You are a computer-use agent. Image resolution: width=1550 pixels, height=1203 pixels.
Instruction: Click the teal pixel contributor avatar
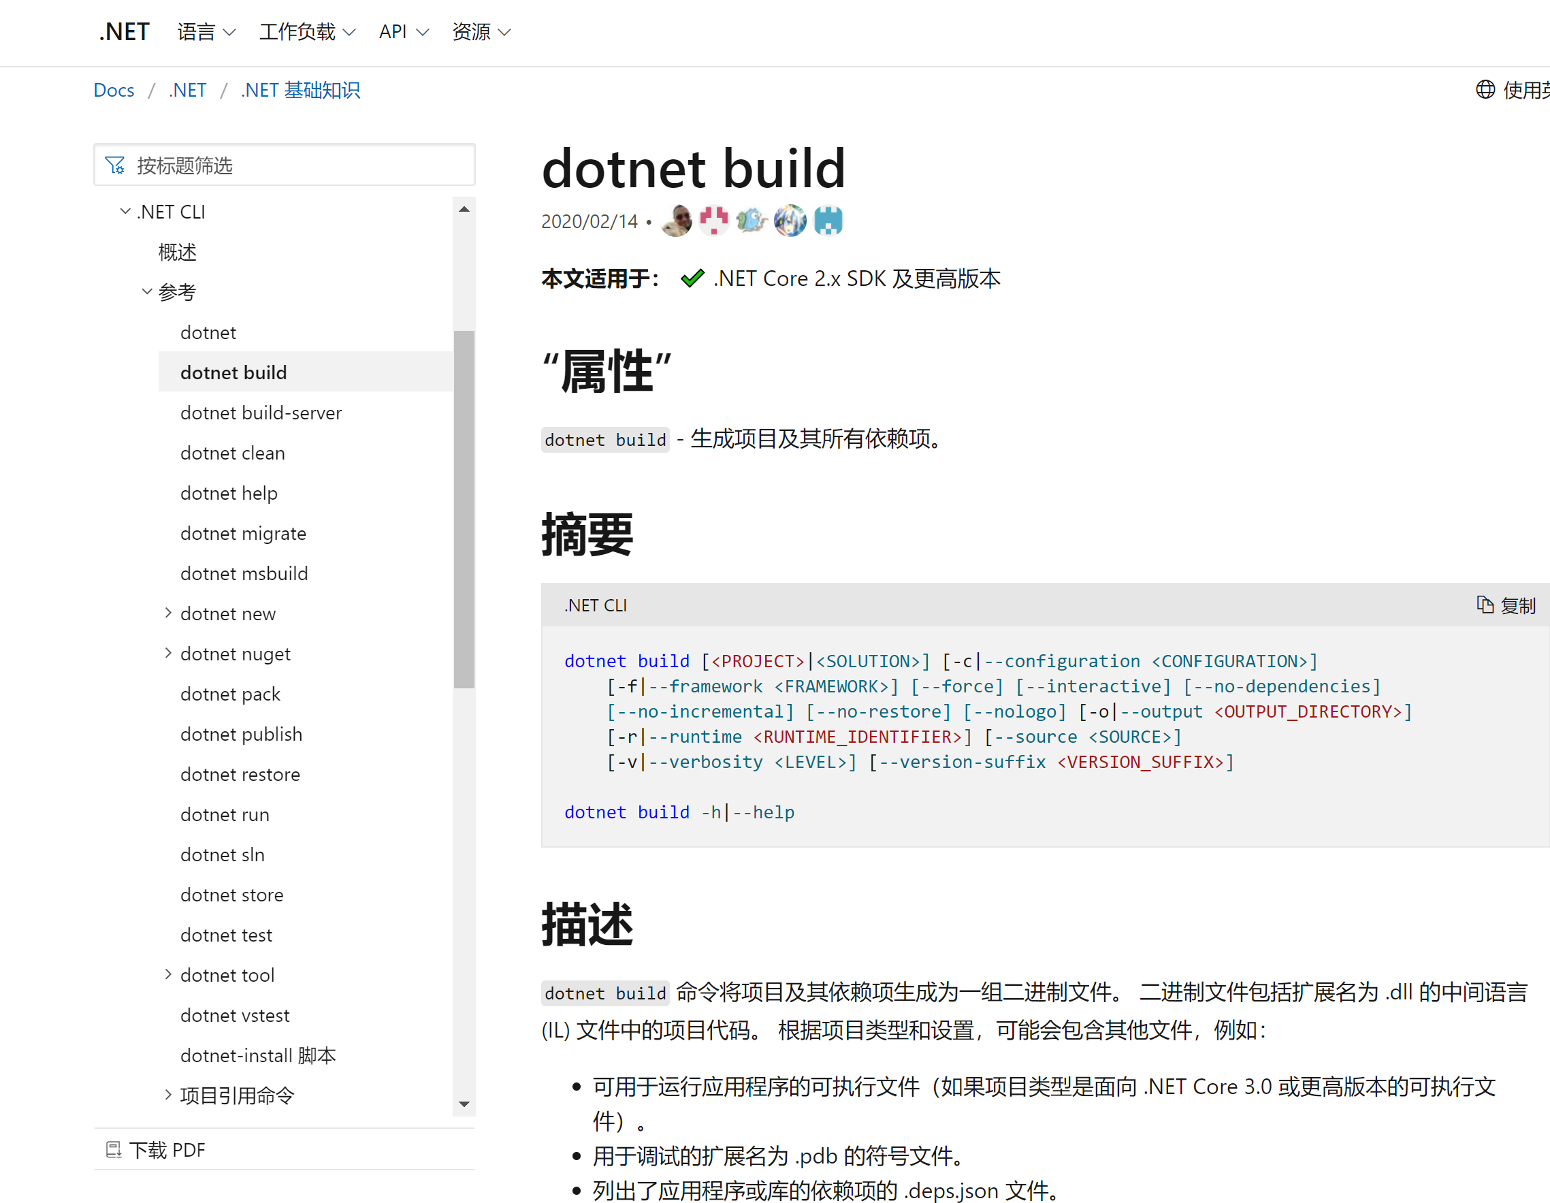(828, 221)
